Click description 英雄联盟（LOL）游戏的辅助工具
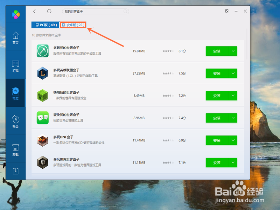 (75, 76)
